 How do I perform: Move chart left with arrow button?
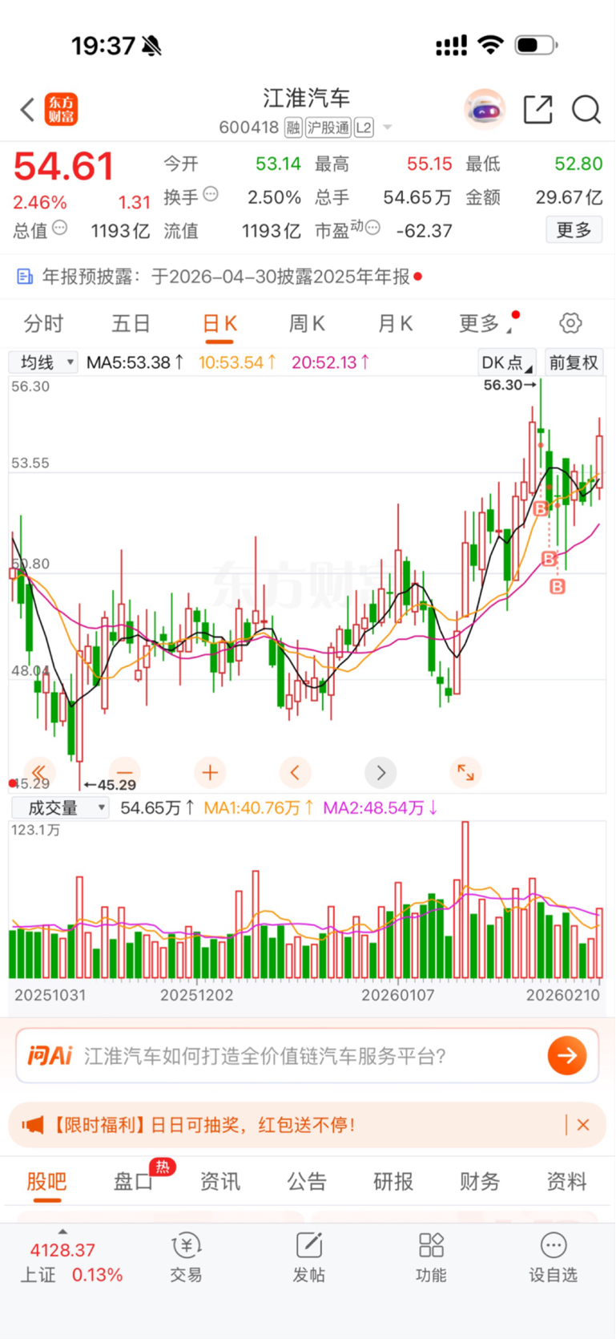(295, 772)
